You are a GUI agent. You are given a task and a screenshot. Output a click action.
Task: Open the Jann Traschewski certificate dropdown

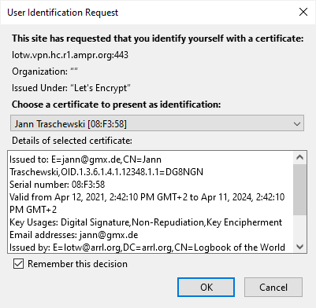click(x=157, y=123)
